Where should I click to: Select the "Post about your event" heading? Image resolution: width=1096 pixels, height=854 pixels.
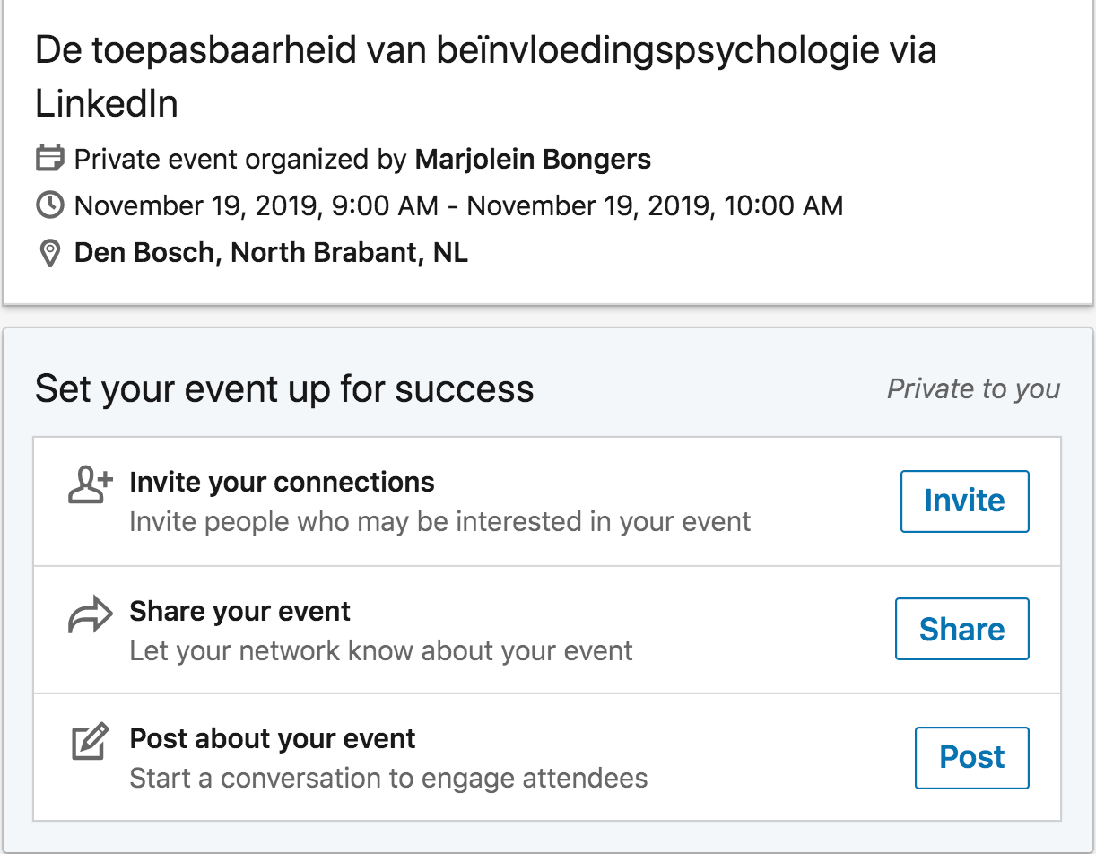pyautogui.click(x=273, y=739)
